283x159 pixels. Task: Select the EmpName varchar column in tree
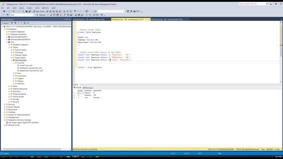coord(31,68)
